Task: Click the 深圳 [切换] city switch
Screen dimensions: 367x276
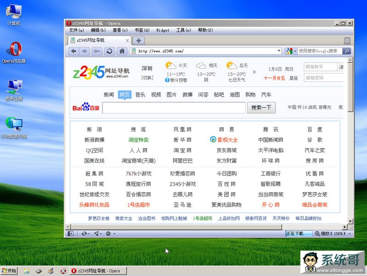Action: pyautogui.click(x=147, y=78)
